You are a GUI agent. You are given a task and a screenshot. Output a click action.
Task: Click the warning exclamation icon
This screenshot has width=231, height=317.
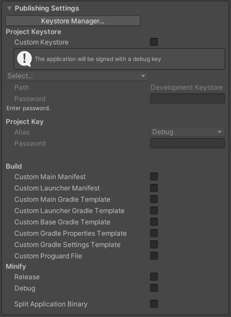24,59
